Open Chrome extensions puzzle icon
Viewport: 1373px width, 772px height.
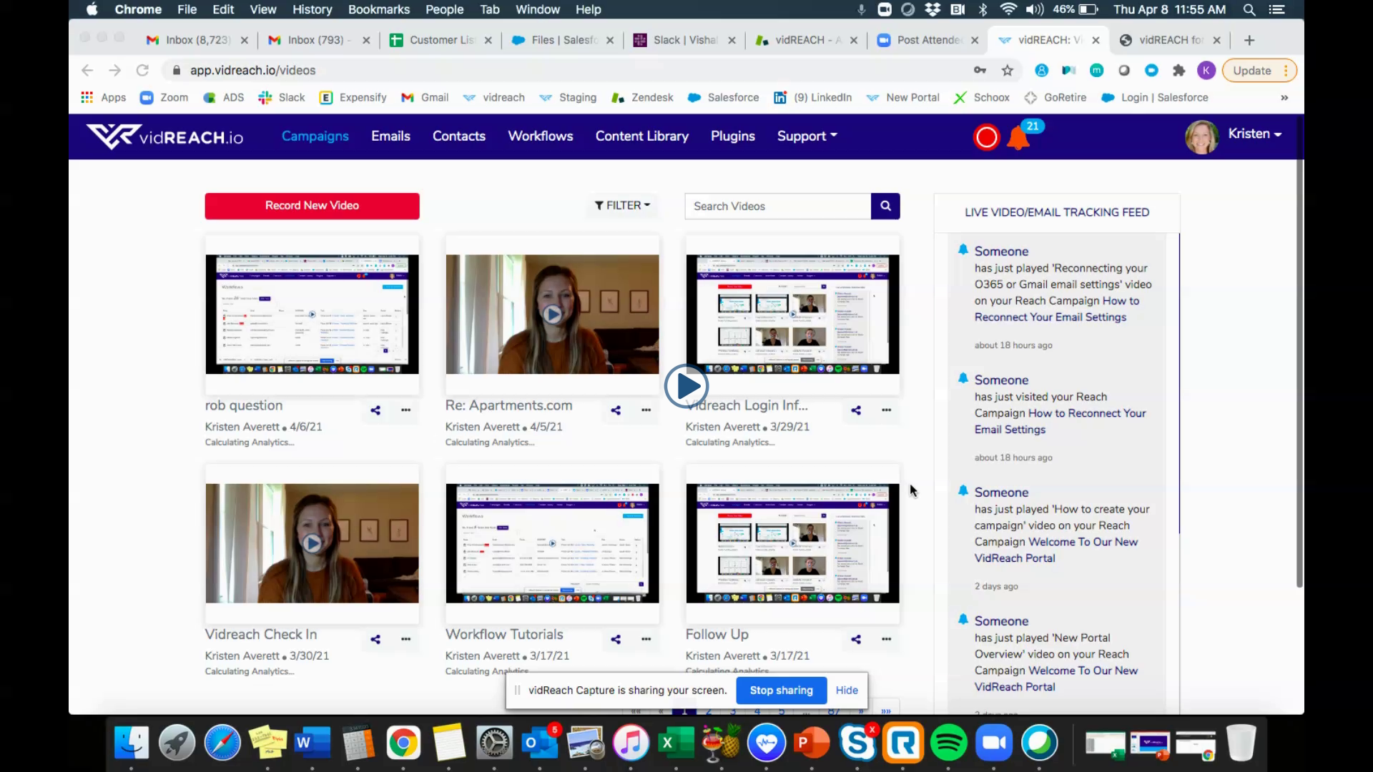pos(1178,70)
